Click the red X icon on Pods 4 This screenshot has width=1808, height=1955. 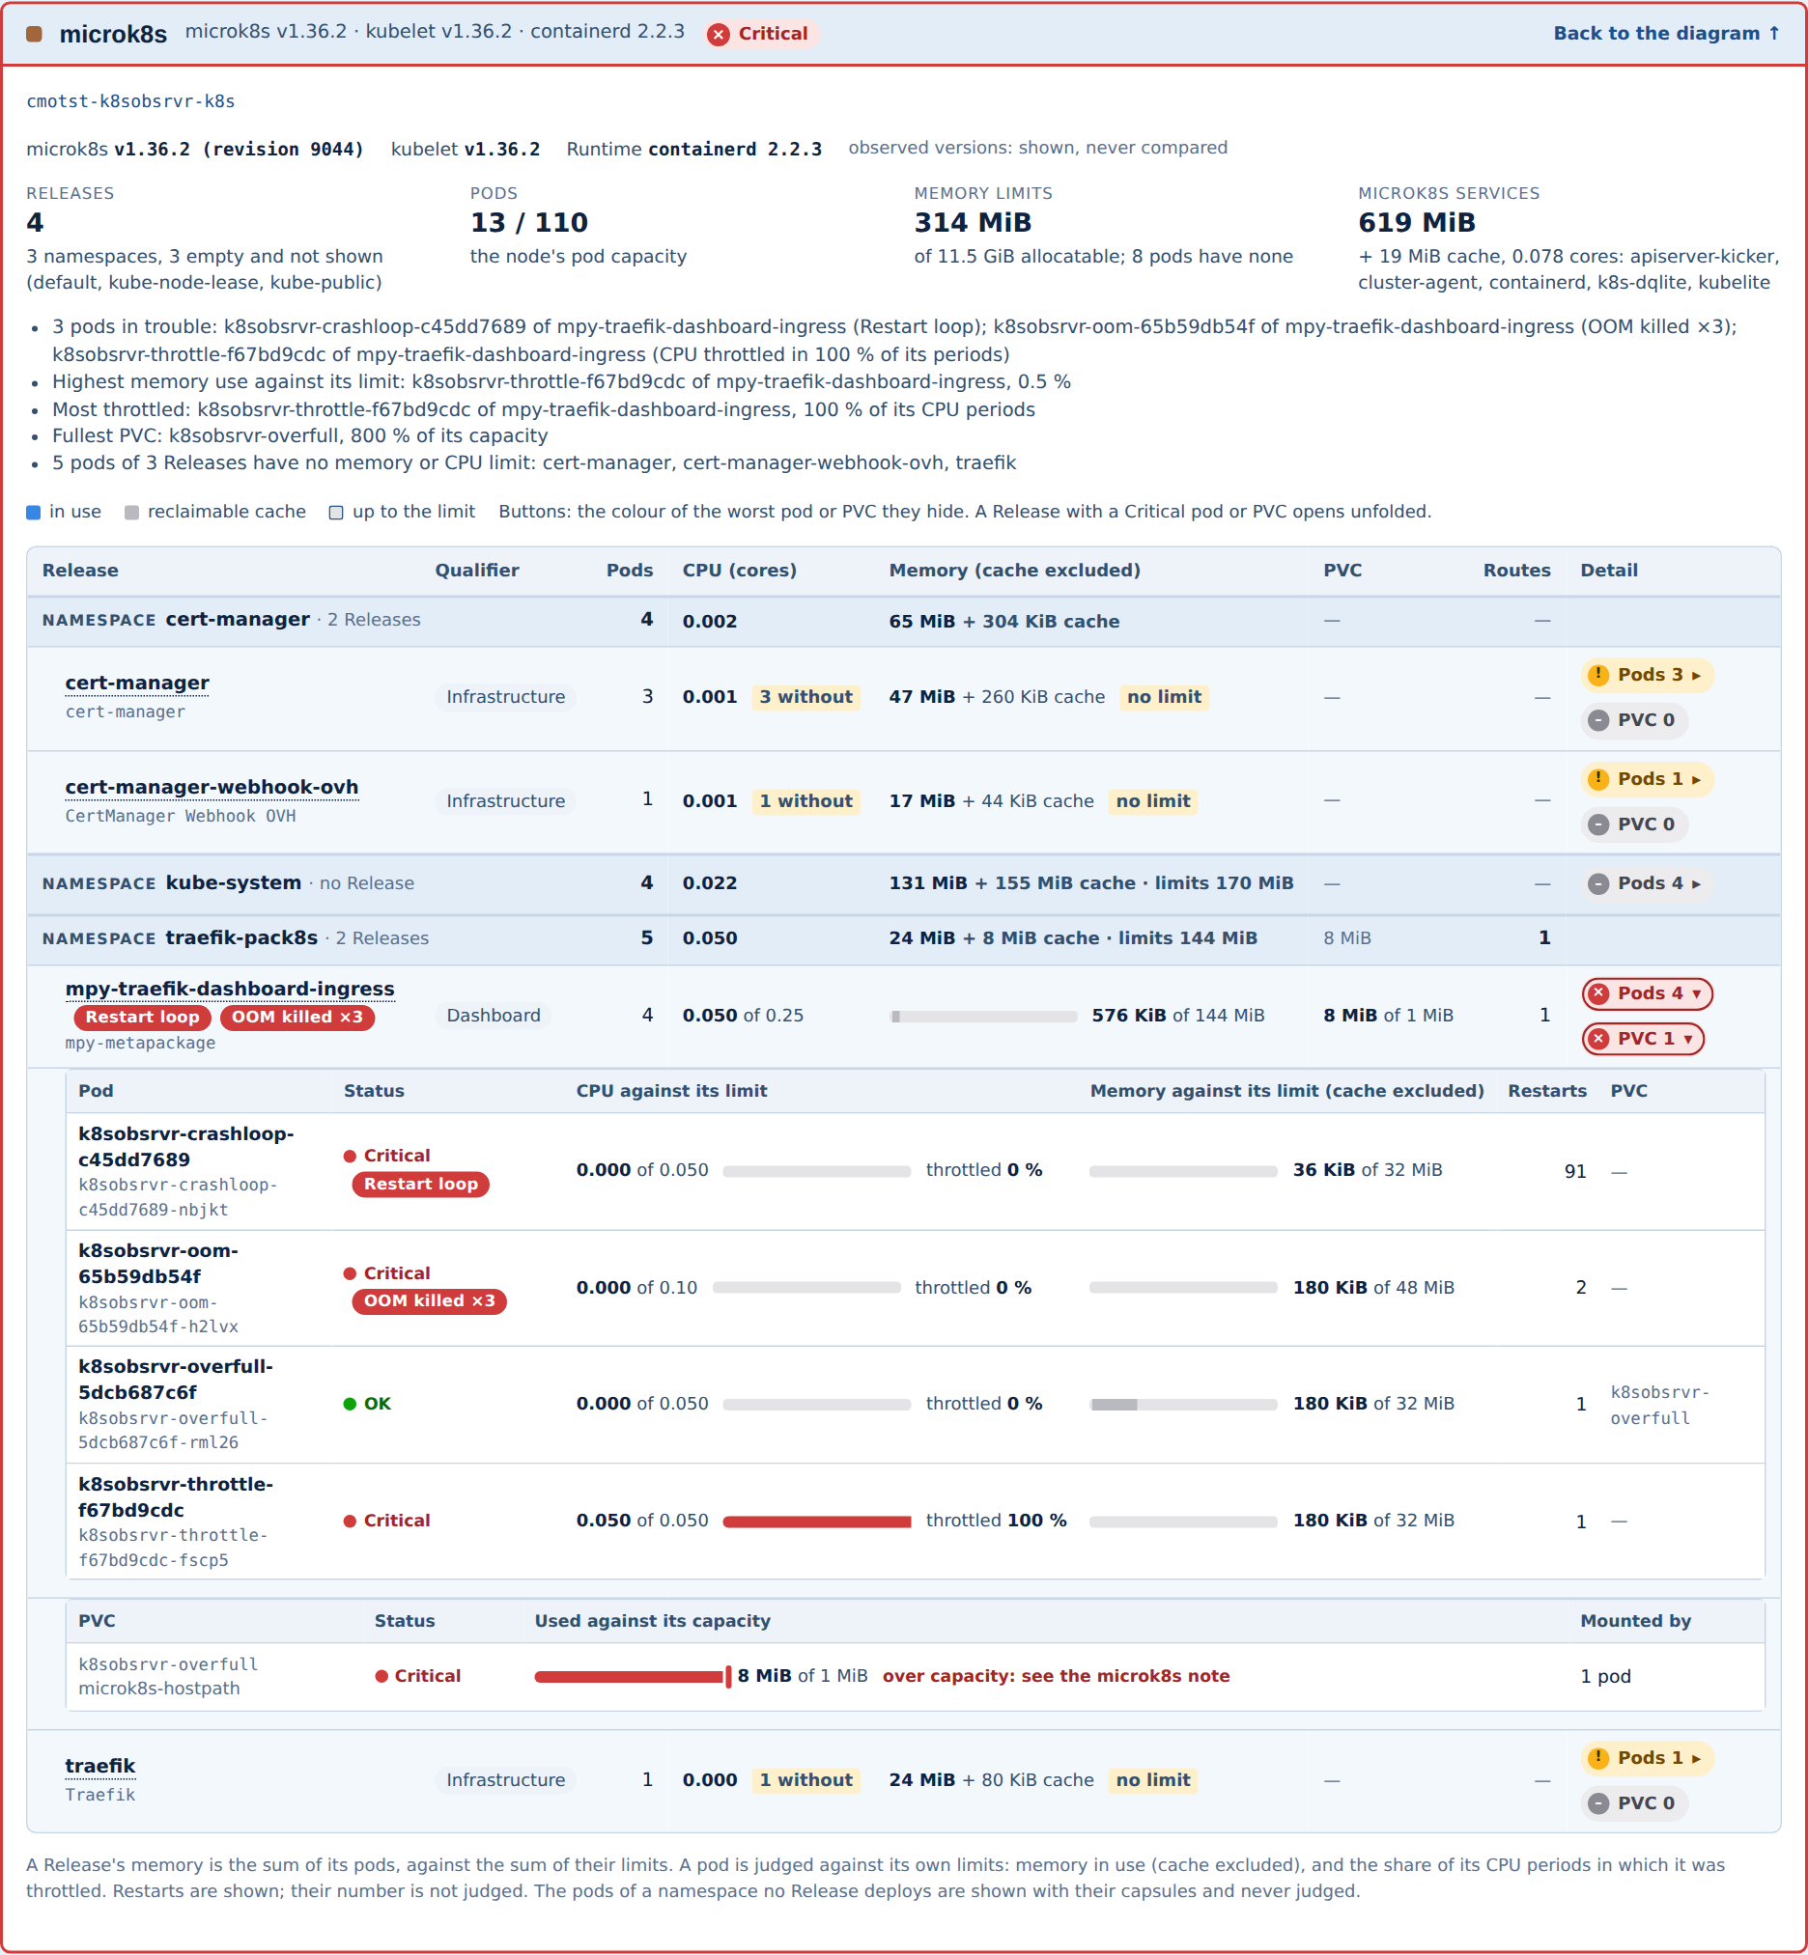click(1597, 993)
